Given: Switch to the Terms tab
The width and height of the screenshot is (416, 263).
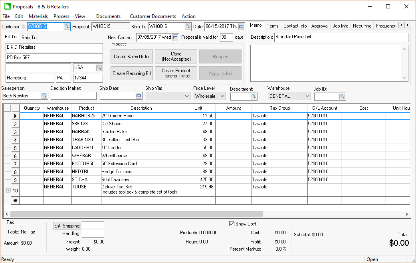Looking at the screenshot, I should click(273, 25).
